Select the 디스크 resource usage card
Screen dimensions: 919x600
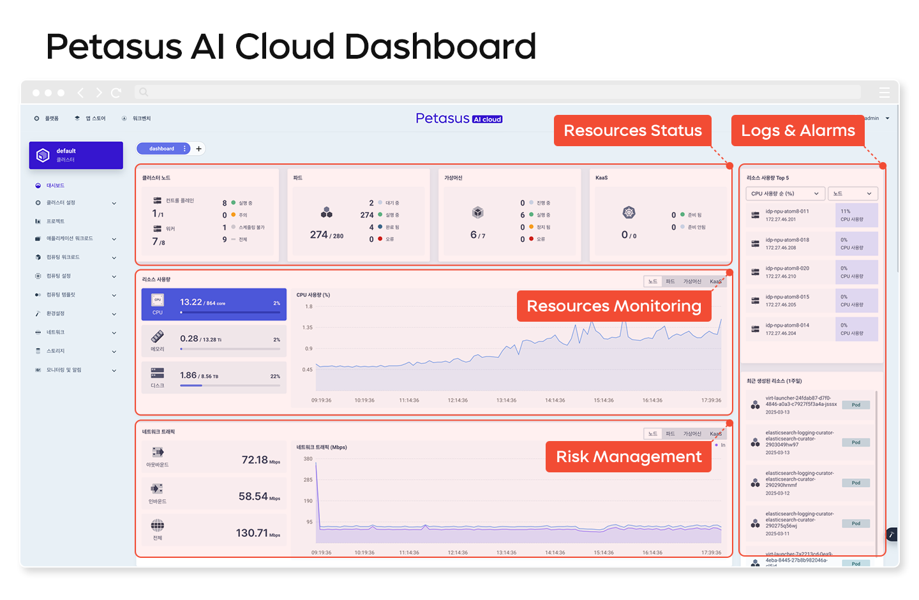pos(214,378)
